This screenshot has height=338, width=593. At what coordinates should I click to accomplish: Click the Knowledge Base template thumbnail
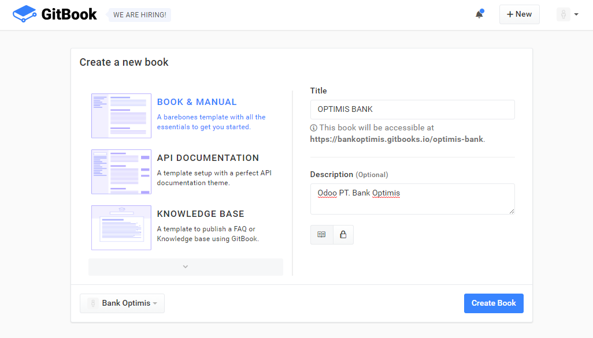pos(121,228)
